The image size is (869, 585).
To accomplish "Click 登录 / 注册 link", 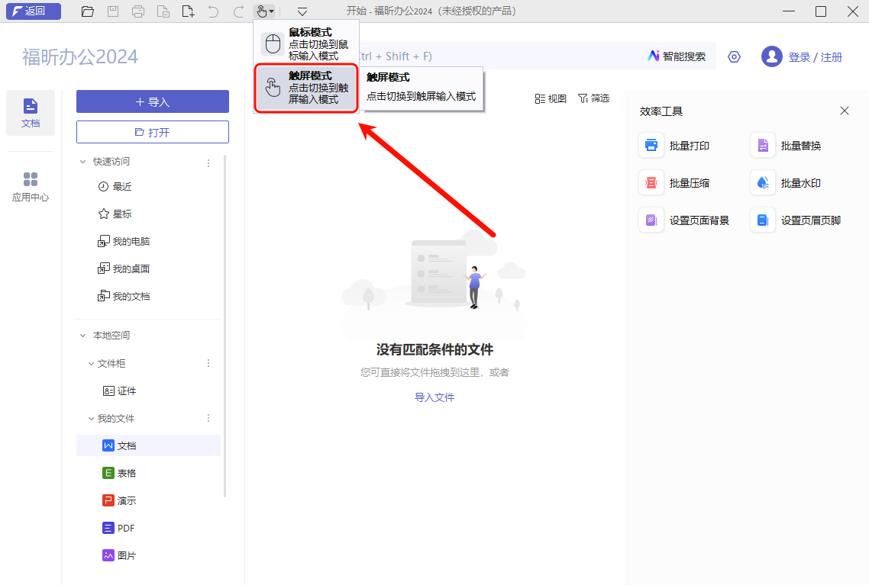I will [816, 57].
